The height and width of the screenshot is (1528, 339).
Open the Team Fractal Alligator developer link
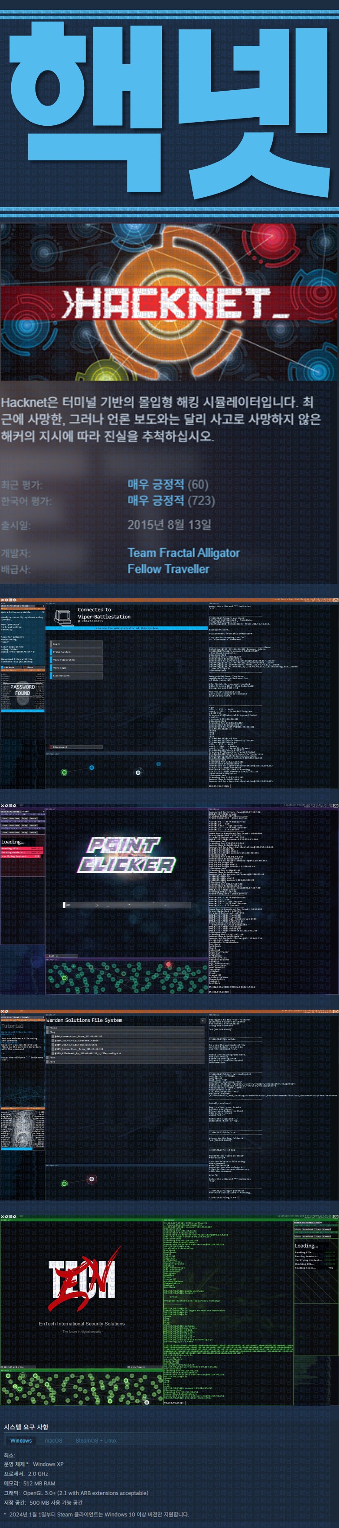(183, 553)
